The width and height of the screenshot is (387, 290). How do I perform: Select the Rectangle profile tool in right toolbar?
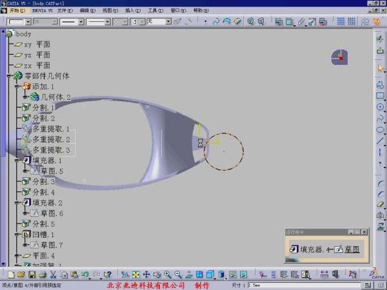tap(380, 96)
